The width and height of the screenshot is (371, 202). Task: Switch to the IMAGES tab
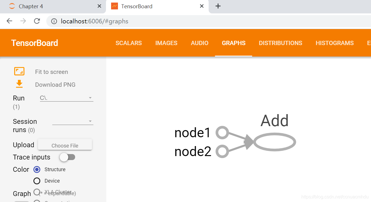point(166,43)
